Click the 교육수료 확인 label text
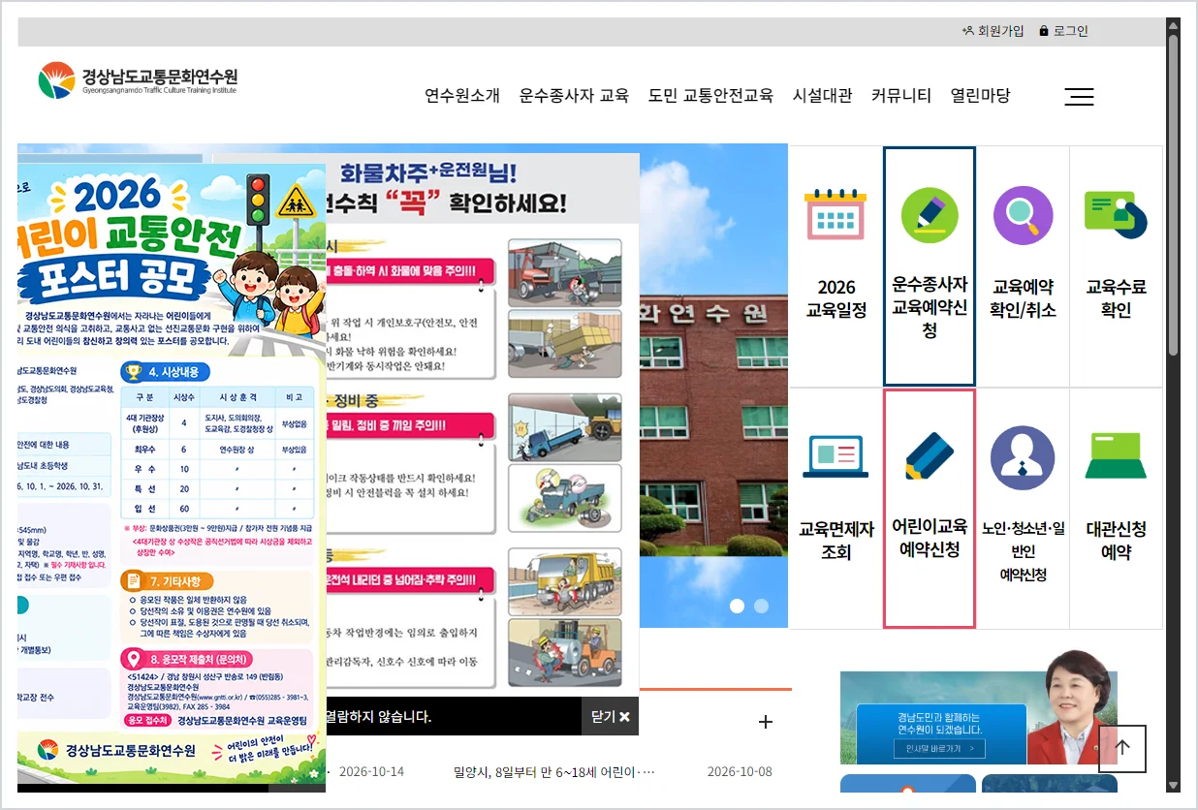Viewport: 1198px width, 810px height. pyautogui.click(x=1116, y=298)
